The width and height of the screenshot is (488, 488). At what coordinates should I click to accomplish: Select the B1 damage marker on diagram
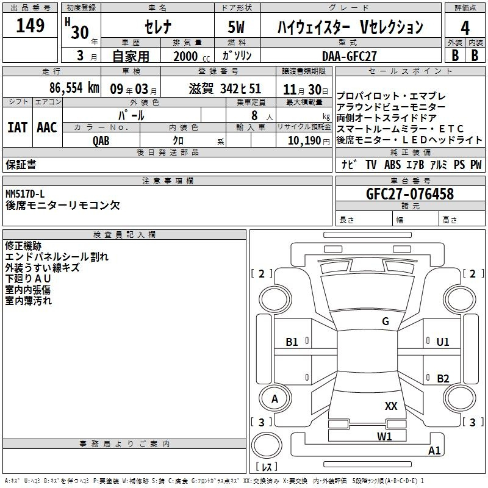tap(292, 342)
